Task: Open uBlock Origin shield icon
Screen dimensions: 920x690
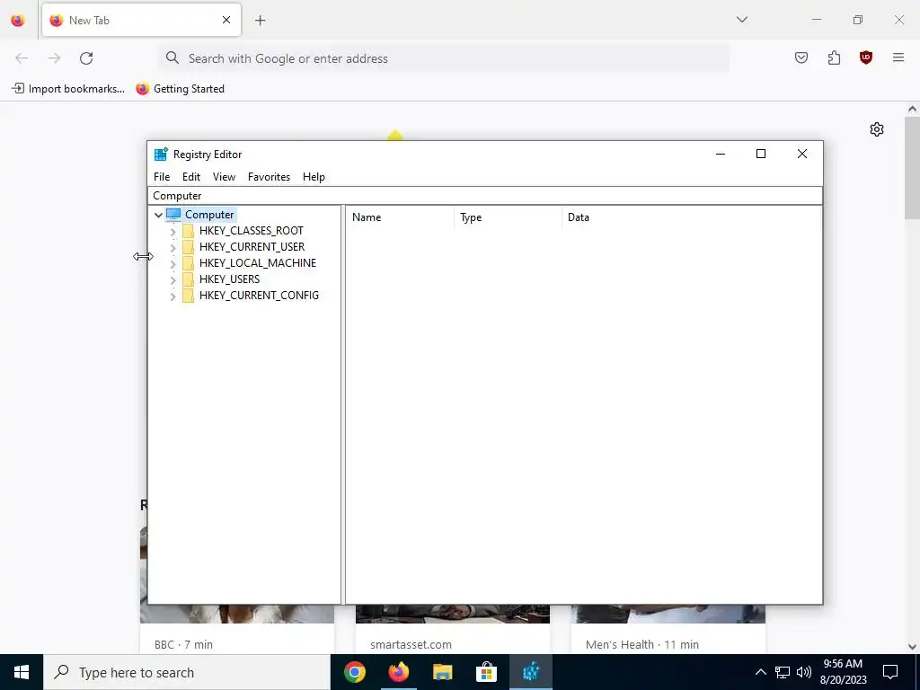Action: click(866, 57)
